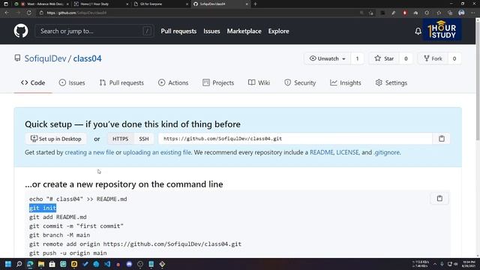Open the Projects tab
The image size is (480, 270).
pos(218,82)
